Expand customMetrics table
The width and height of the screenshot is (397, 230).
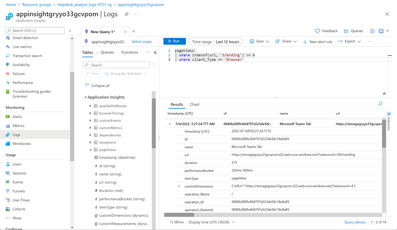tap(90, 128)
